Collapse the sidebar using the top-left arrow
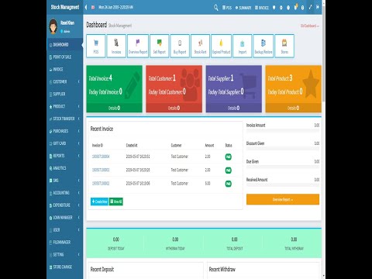Viewport: 372px width, 279px height. [x=86, y=7]
